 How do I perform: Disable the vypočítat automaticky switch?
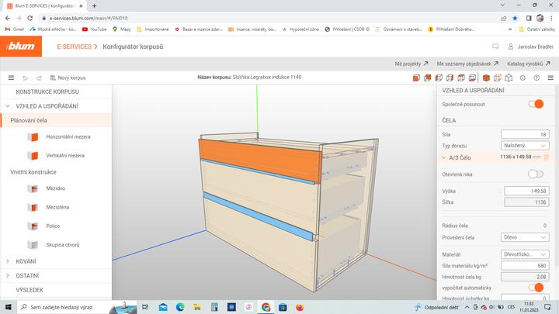(x=536, y=288)
